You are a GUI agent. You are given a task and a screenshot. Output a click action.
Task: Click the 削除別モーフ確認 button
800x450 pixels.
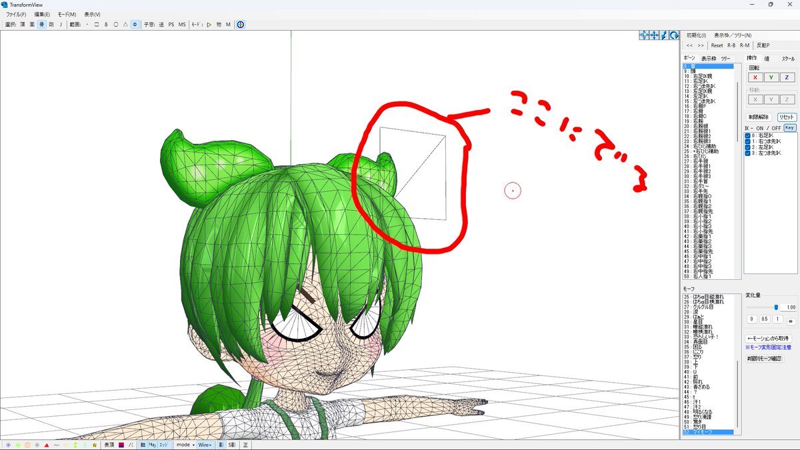click(765, 358)
